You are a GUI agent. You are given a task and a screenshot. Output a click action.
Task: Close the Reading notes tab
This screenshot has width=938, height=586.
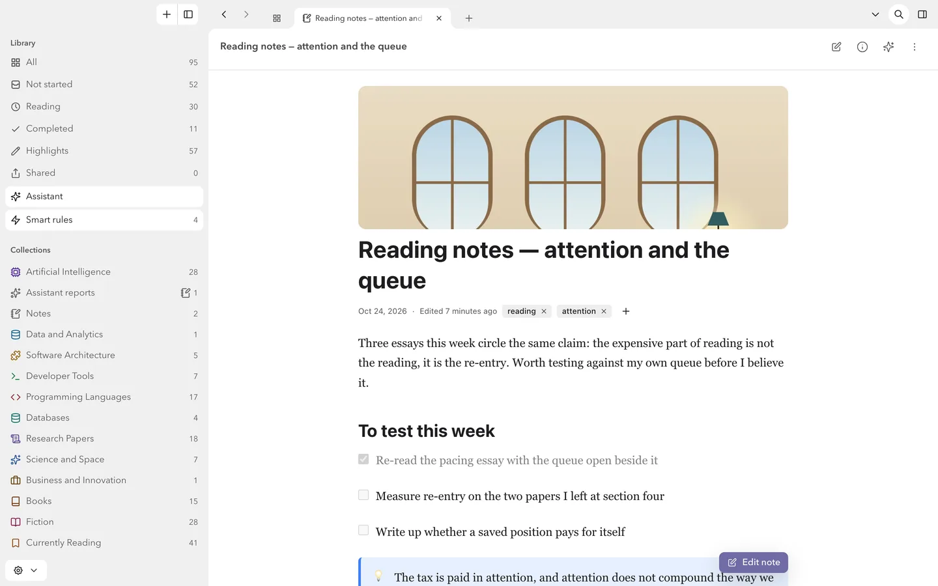point(439,18)
